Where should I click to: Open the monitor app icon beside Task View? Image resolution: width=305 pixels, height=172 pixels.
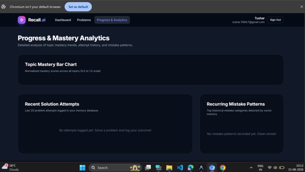coord(159,167)
